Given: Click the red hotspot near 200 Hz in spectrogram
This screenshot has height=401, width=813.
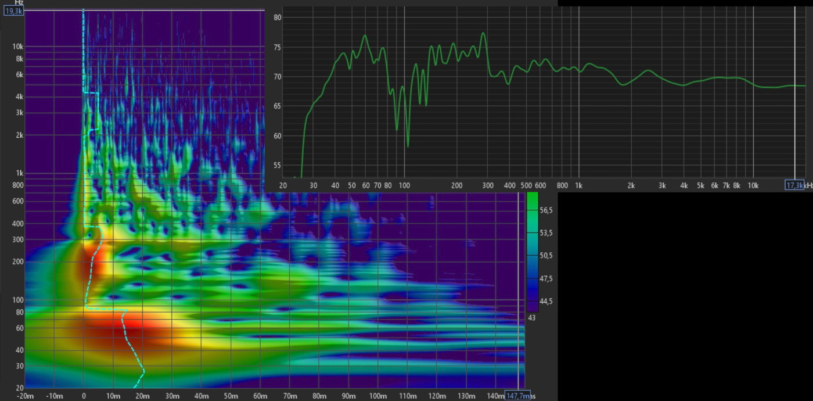Looking at the screenshot, I should (x=93, y=259).
